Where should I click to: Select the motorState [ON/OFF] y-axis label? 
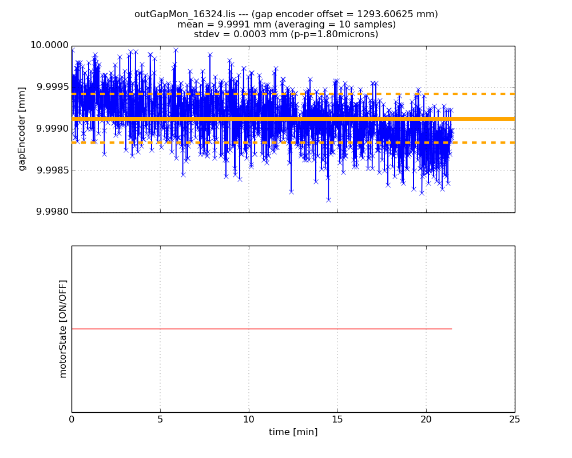tap(63, 329)
